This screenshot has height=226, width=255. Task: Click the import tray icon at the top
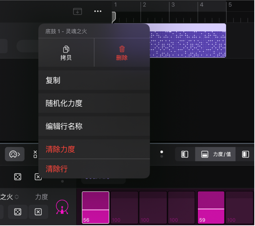coord(78,11)
